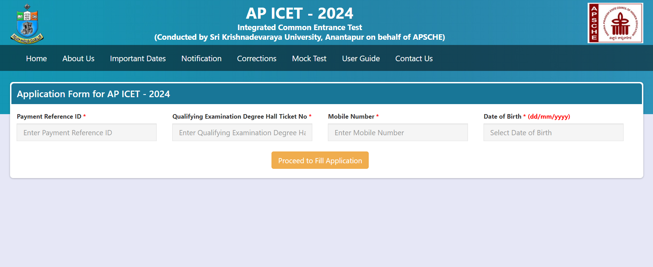This screenshot has height=267, width=653.
Task: Click the Payment Reference ID label
Action: pyautogui.click(x=51, y=117)
